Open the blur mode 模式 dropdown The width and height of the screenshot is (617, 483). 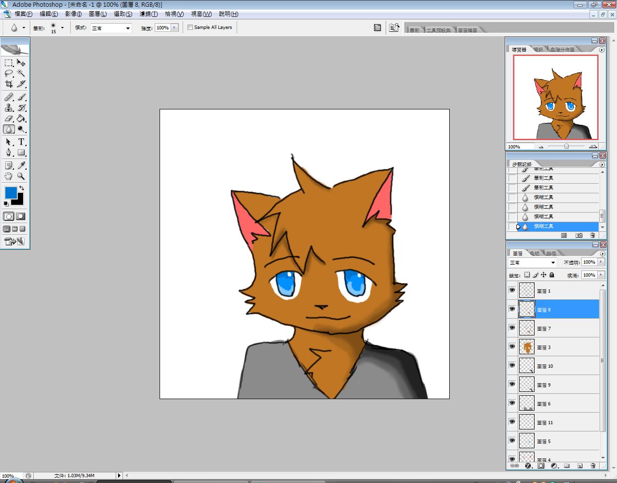click(111, 28)
